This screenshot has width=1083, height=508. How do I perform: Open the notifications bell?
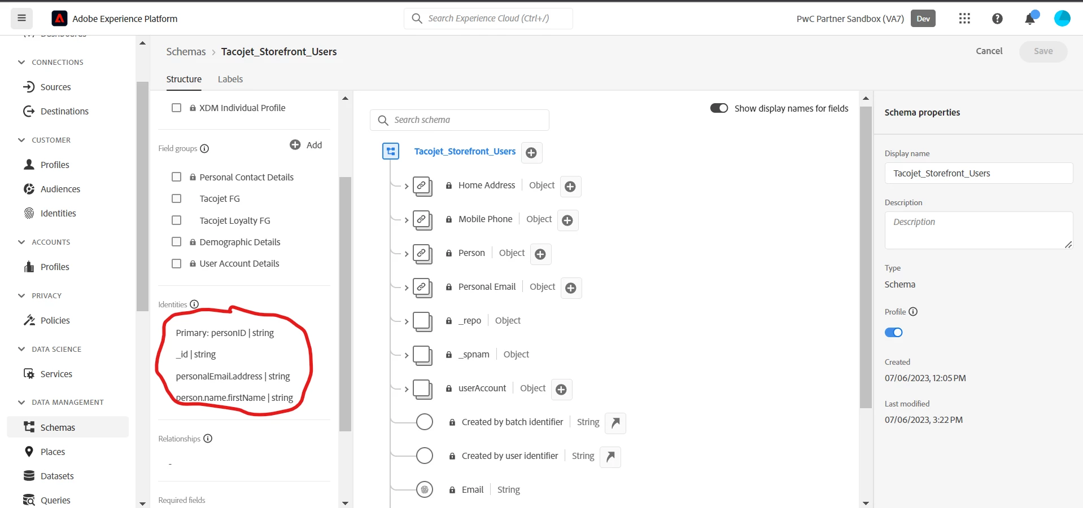1030,19
